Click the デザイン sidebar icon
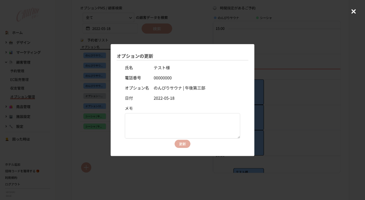The image size is (365, 200). coord(11,43)
